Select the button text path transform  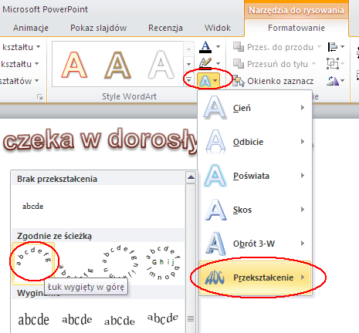pos(163,263)
